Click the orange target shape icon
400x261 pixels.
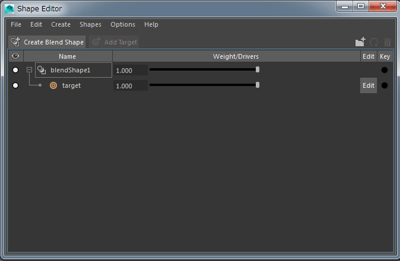point(53,85)
